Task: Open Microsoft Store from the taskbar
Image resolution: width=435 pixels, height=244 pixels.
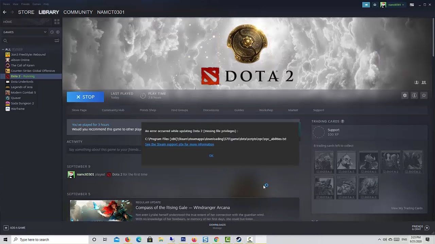Action: [150, 240]
